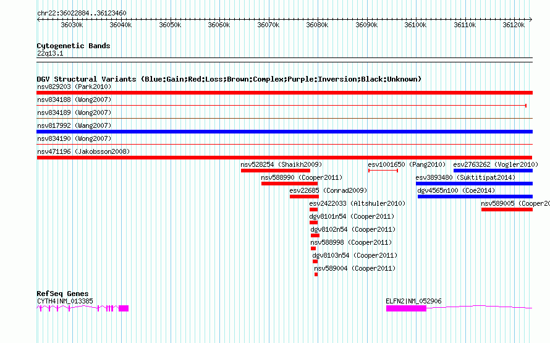The height and width of the screenshot is (343, 550).
Task: Click the nsv528254 (Shaikh2009) label
Action: pyautogui.click(x=281, y=164)
